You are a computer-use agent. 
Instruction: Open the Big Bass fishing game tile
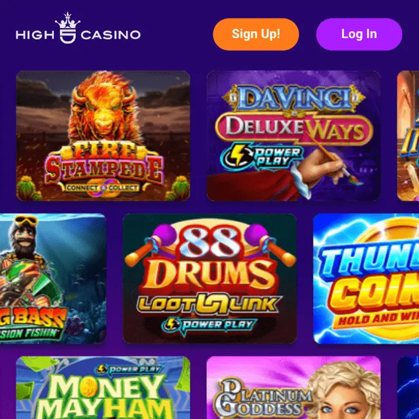[53, 278]
